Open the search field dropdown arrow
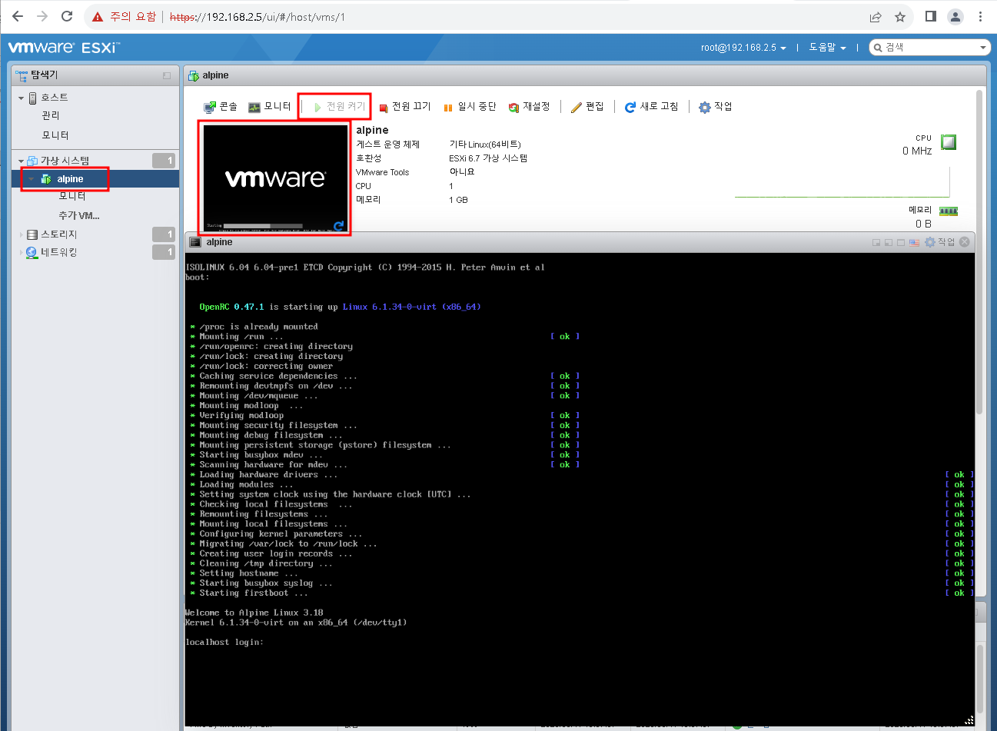The image size is (997, 731). tap(983, 48)
